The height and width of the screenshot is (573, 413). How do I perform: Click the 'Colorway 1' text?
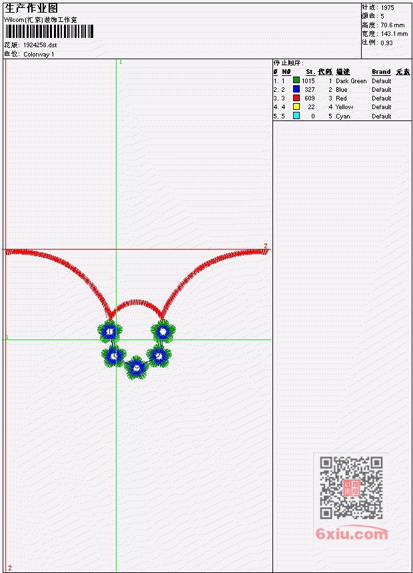[x=39, y=55]
